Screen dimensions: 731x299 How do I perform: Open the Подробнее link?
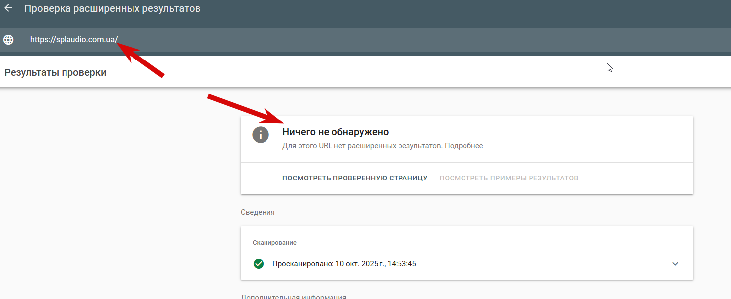coord(464,146)
